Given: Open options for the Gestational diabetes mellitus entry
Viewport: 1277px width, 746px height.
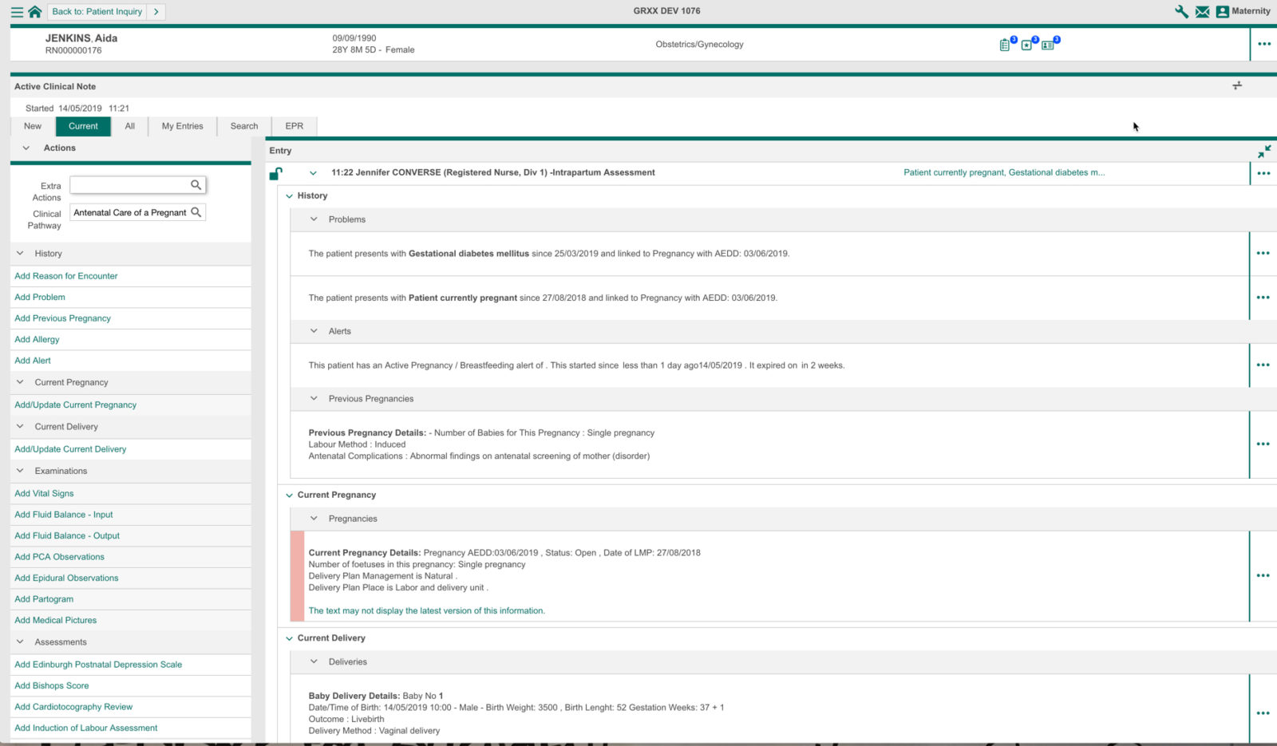Looking at the screenshot, I should pyautogui.click(x=1263, y=253).
